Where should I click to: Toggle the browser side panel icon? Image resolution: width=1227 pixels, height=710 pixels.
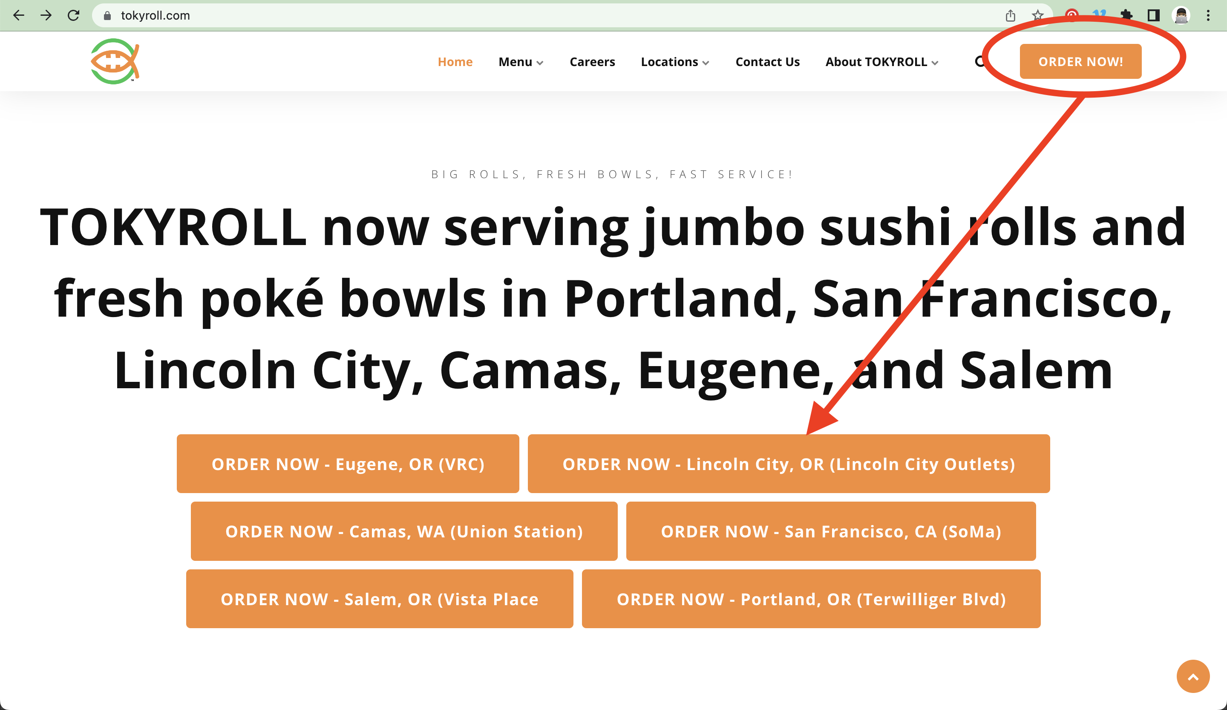coord(1153,16)
